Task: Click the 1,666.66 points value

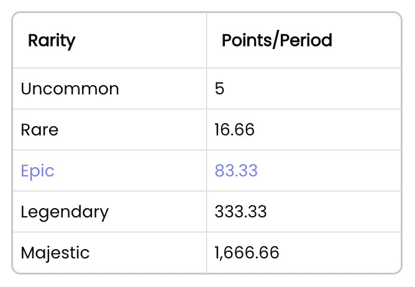Action: tap(247, 253)
